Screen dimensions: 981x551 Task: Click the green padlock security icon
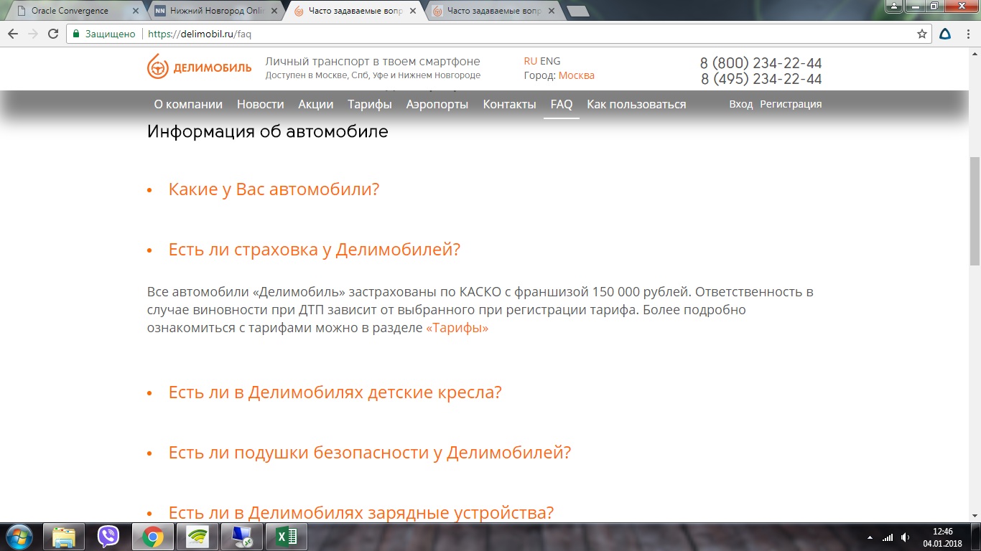point(75,34)
